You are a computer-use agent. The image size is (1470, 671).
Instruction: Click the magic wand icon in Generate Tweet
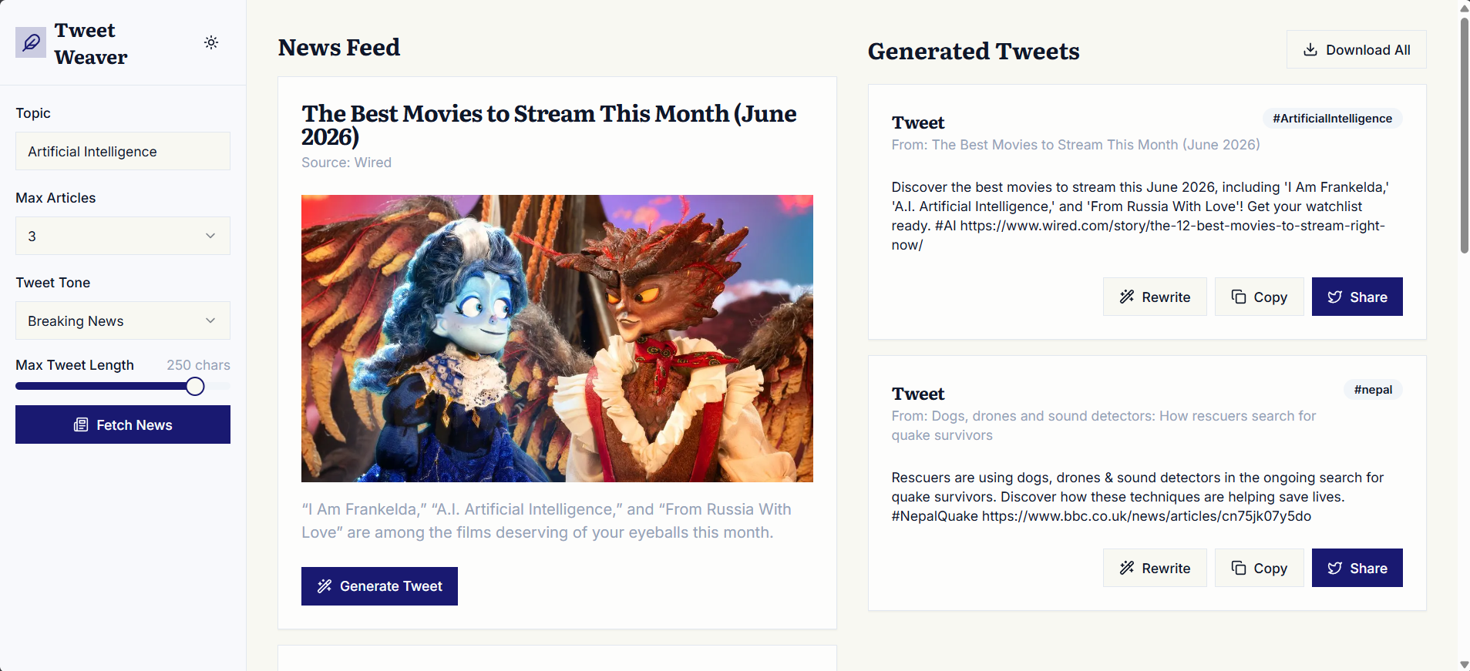(325, 586)
